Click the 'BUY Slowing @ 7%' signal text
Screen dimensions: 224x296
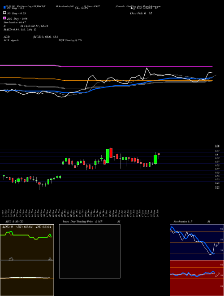tap(70, 40)
